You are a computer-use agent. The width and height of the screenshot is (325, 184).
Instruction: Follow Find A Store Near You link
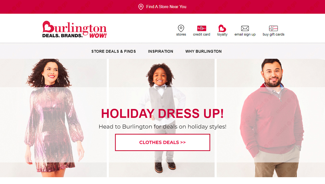point(166,7)
